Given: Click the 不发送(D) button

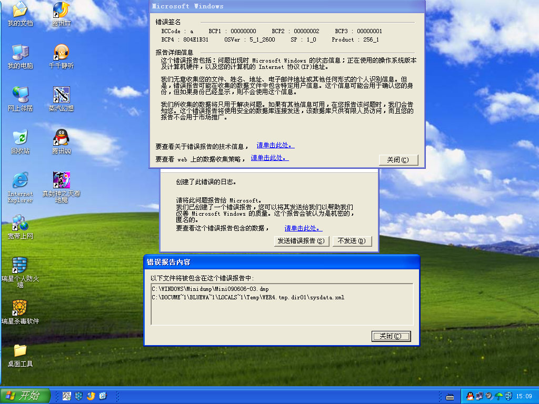Looking at the screenshot, I should point(352,241).
